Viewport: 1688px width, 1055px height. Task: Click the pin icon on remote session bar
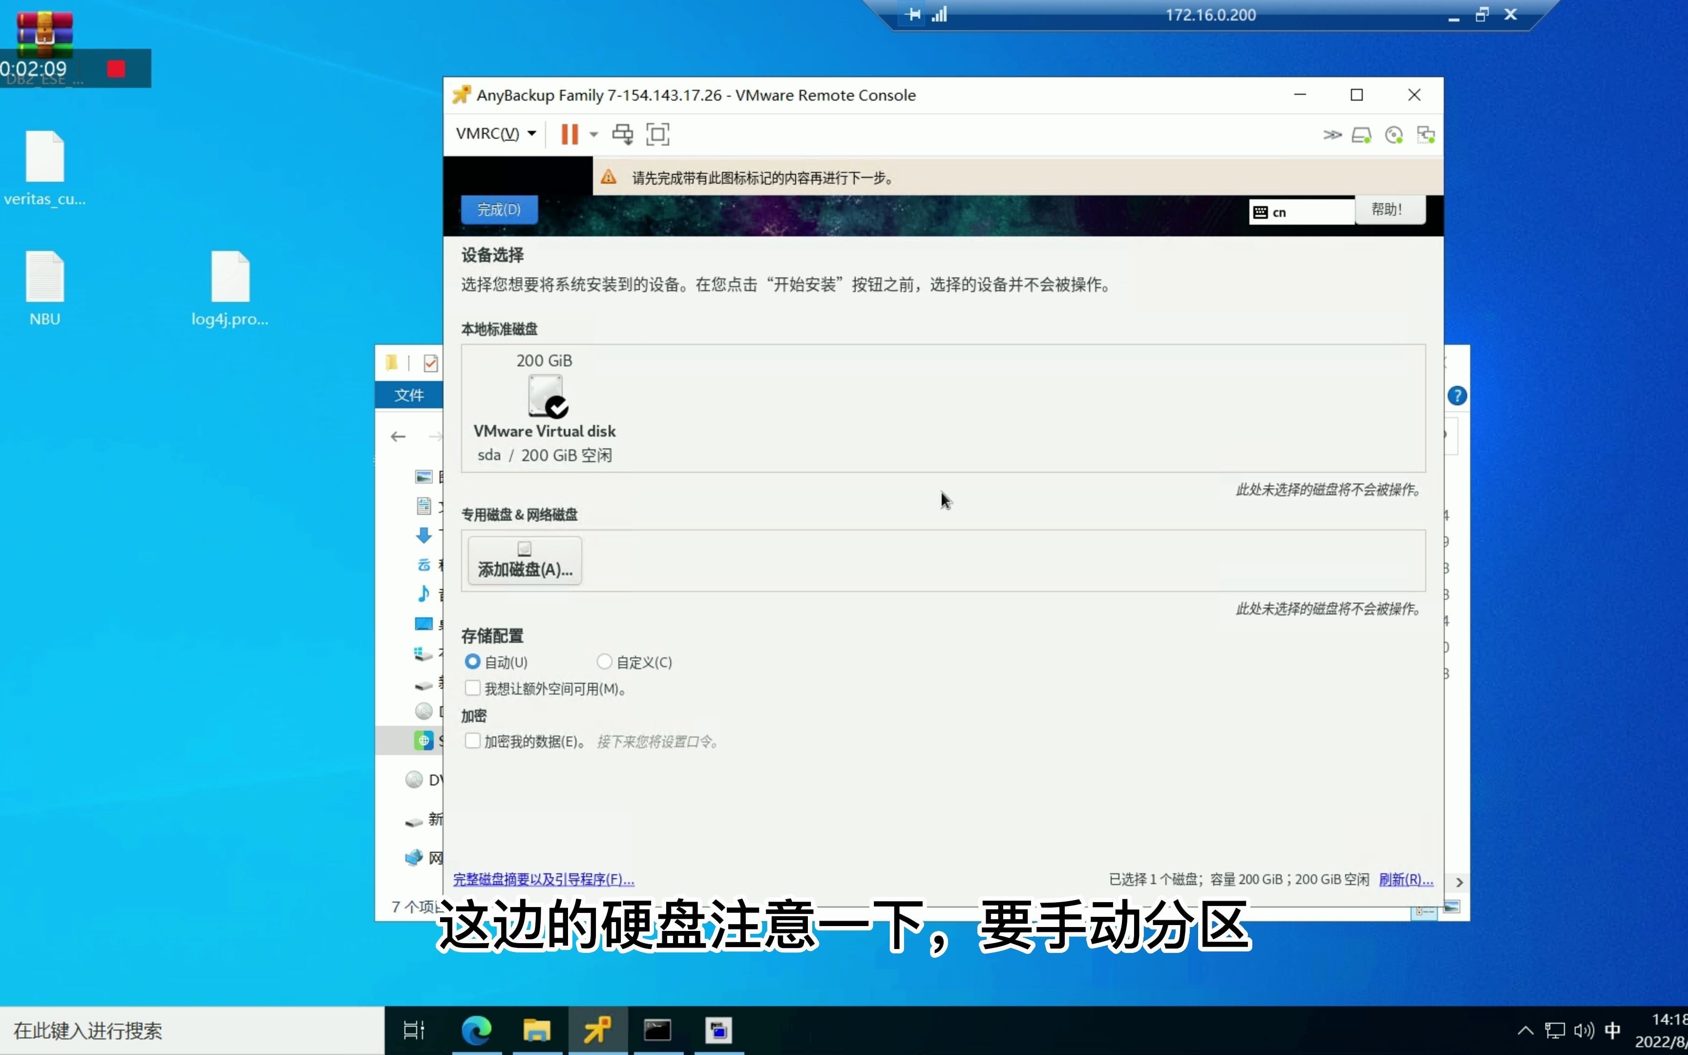click(912, 15)
